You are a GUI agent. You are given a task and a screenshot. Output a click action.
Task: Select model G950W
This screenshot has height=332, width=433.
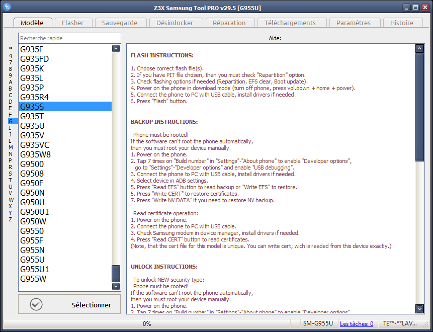[x=65, y=221]
